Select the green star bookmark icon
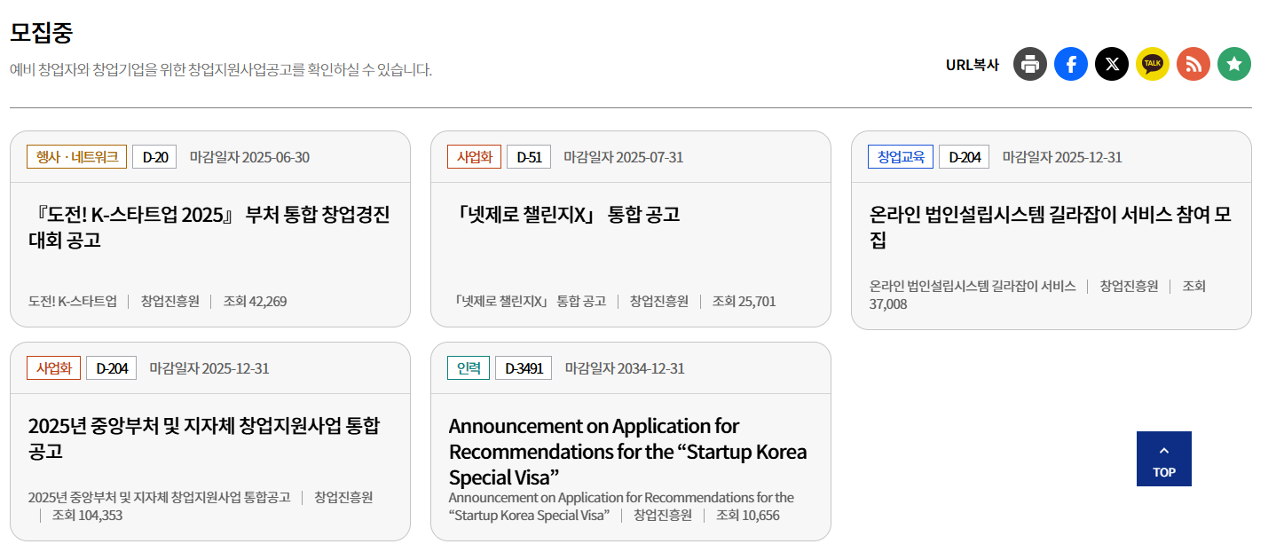 (x=1233, y=63)
